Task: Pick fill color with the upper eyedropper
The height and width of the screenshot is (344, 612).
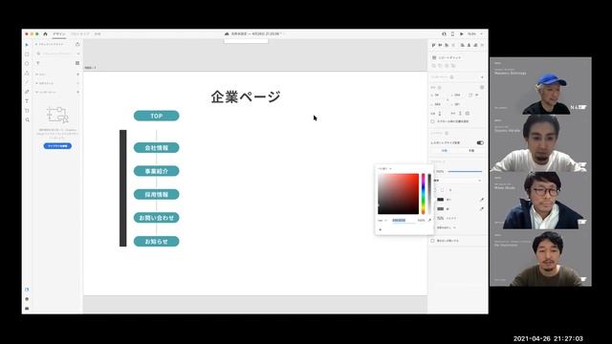Action: click(482, 200)
